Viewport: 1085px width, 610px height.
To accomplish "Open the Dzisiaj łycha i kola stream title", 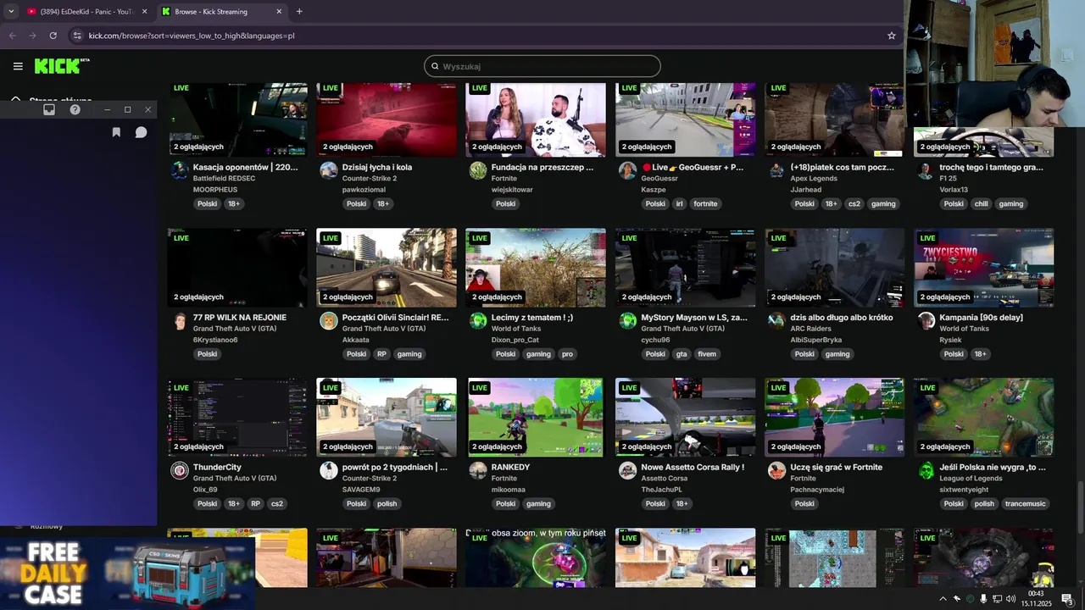I will click(377, 167).
